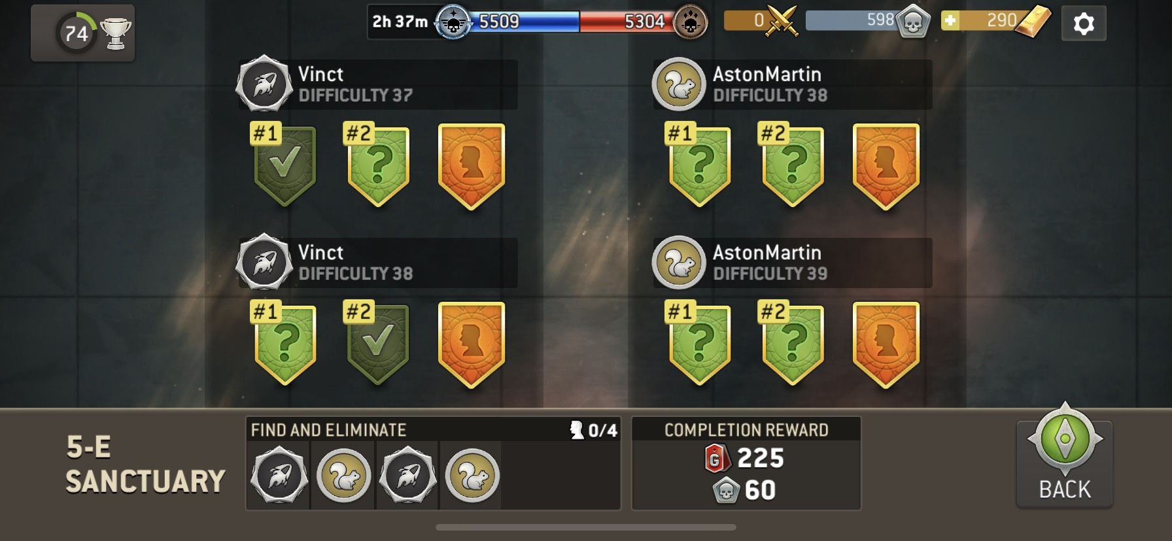1172x541 pixels.
Task: Tap the gold bars currency icon
Action: coord(1032,22)
